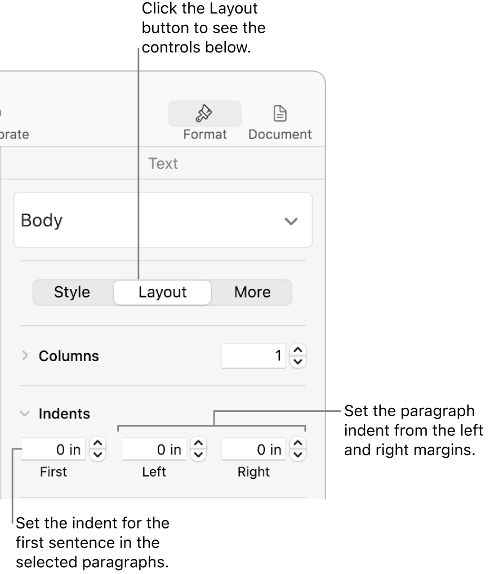Click the Columns number field
This screenshot has height=574, width=490.
pos(254,356)
